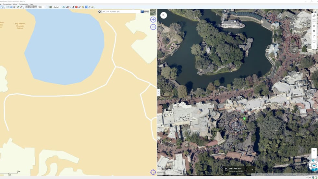Collapse the imagery panel with side arrow
The height and width of the screenshot is (179, 318).
pyautogui.click(x=159, y=92)
